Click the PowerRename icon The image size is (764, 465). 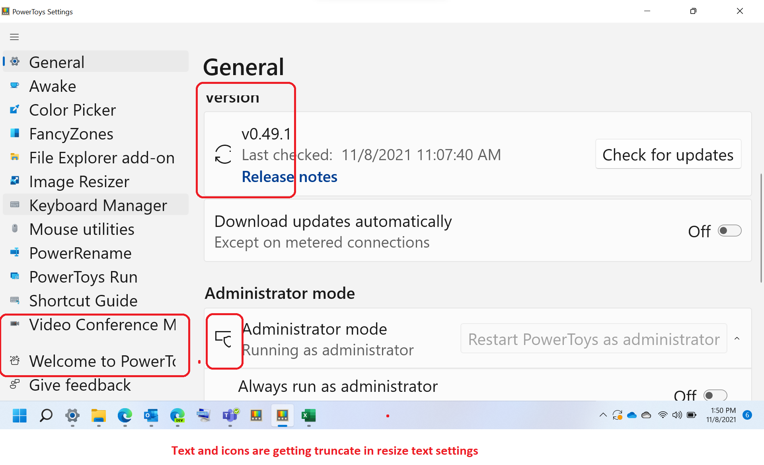(15, 252)
